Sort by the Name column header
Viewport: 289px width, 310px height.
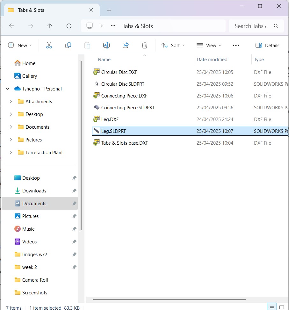tap(104, 60)
